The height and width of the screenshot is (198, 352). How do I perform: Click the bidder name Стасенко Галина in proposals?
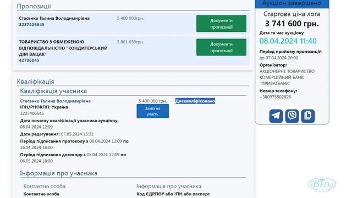tap(54, 18)
